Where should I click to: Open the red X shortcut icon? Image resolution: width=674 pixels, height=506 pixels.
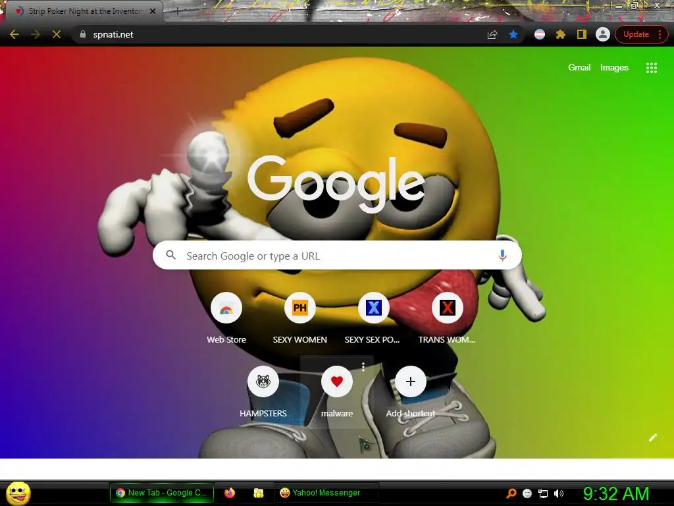point(447,308)
